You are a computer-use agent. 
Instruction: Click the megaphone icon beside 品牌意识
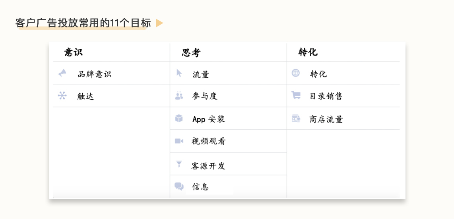62,73
